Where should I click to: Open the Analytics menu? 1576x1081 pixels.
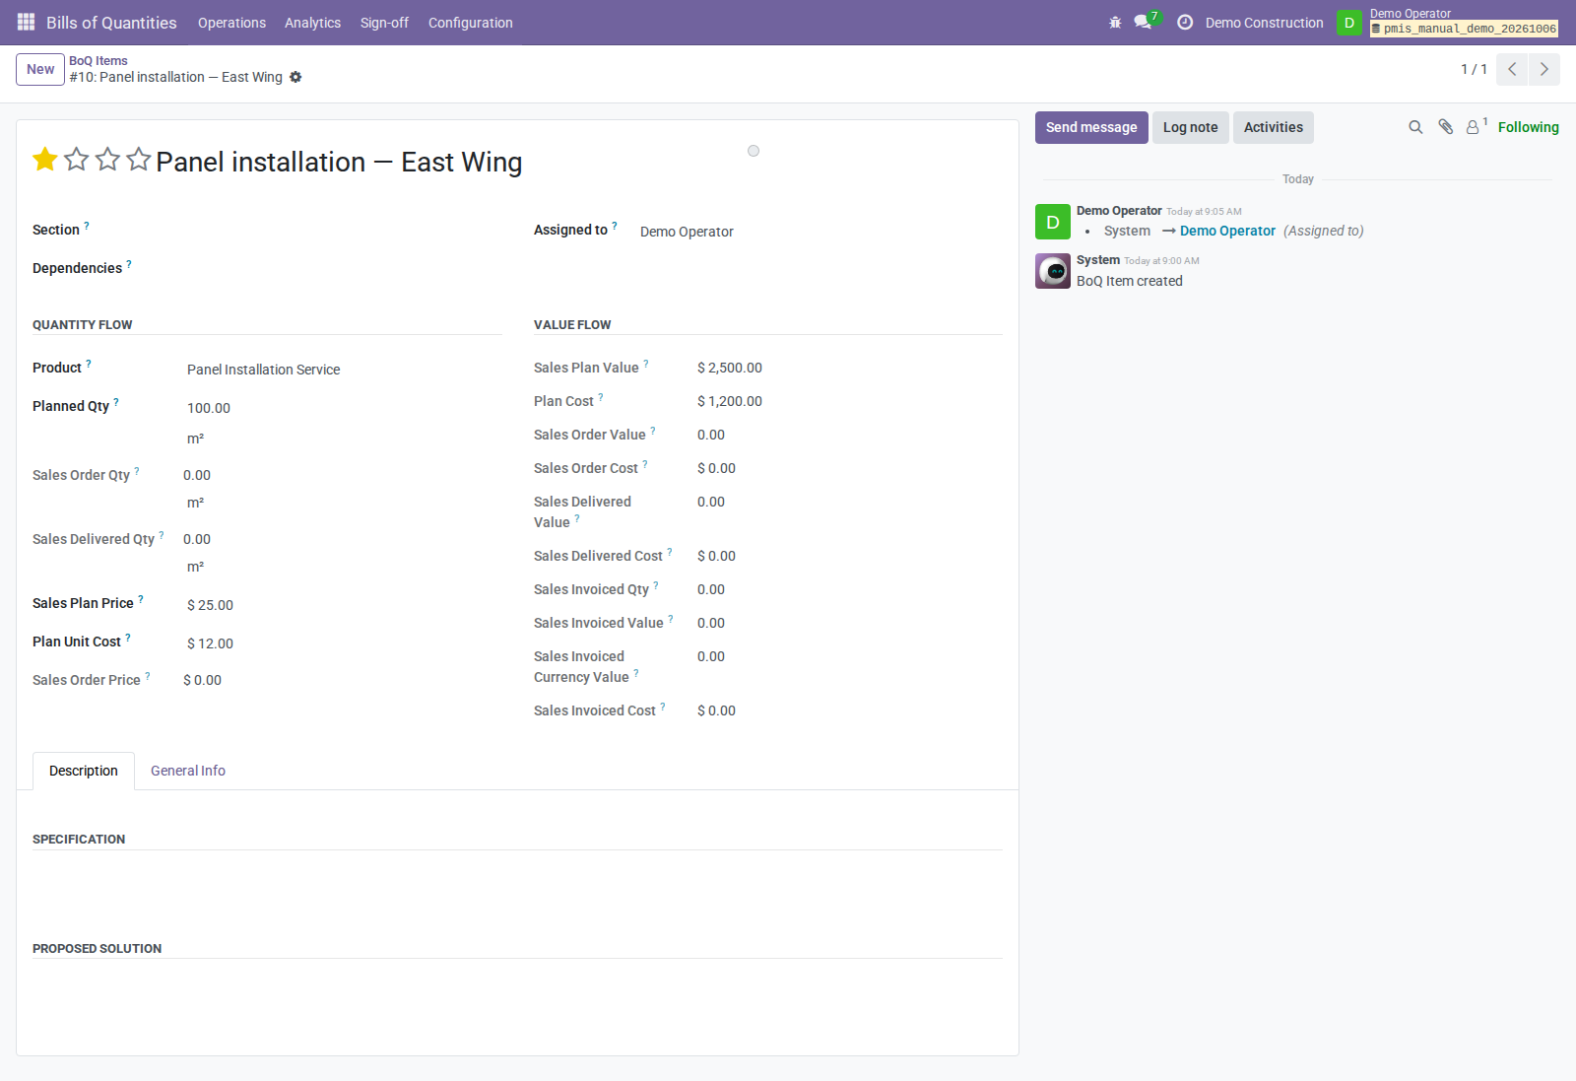[x=312, y=23]
